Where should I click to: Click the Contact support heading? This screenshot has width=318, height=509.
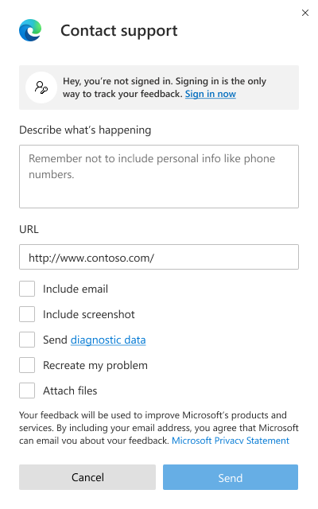(x=118, y=31)
